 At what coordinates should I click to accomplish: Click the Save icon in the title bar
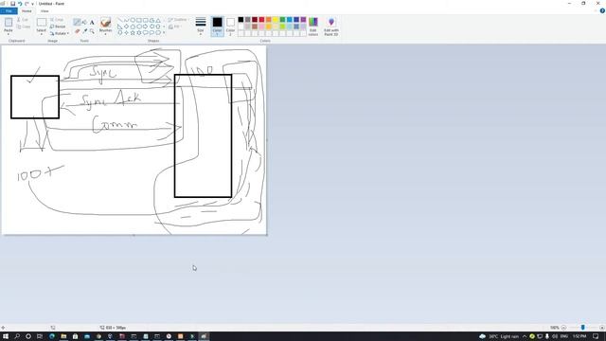pos(12,4)
